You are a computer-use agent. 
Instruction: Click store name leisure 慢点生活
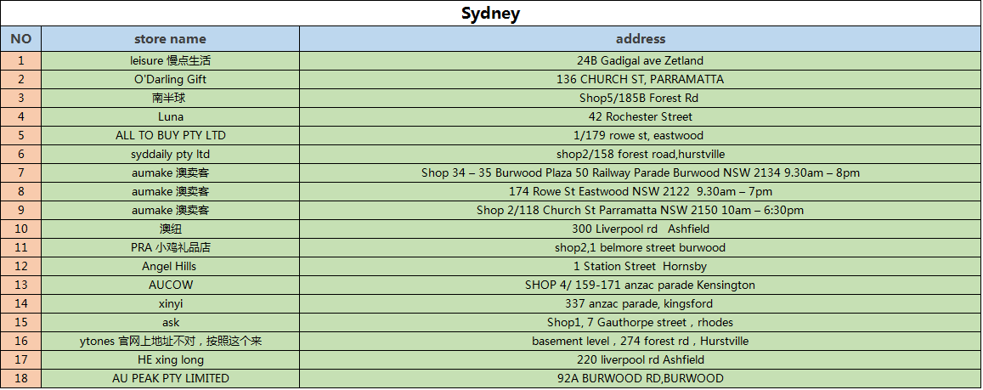(170, 61)
